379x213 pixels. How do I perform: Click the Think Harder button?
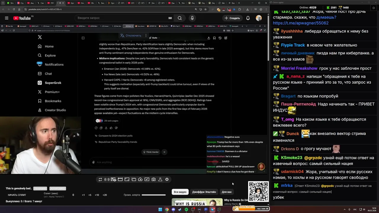click(x=151, y=152)
